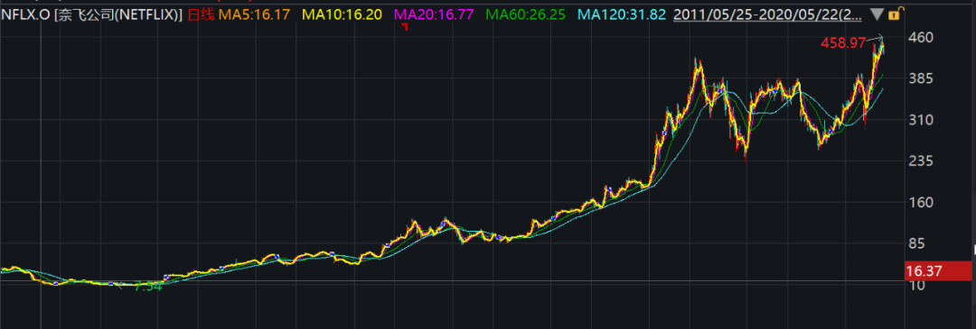Click the small red marker below MA20
The width and height of the screenshot is (976, 329).
(x=405, y=26)
